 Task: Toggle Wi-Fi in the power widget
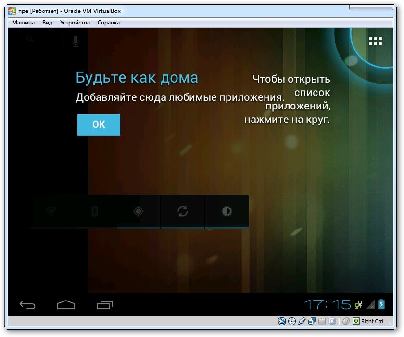(51, 211)
